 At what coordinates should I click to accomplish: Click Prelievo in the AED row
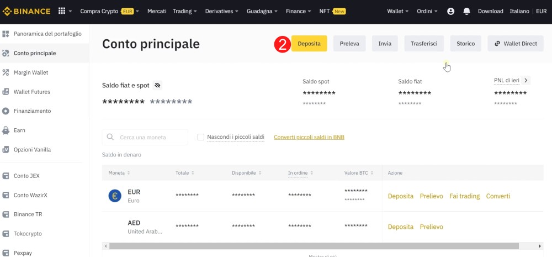(431, 227)
